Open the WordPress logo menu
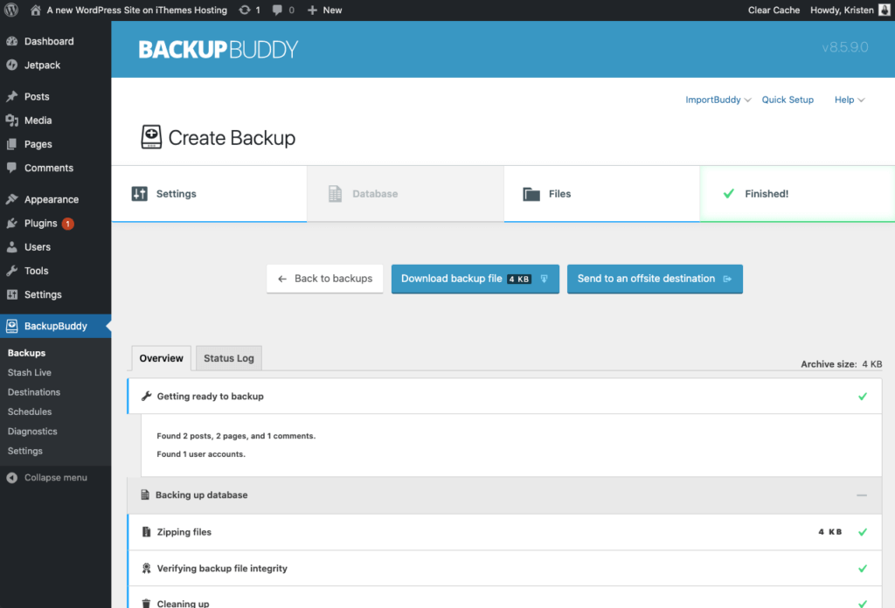This screenshot has height=608, width=895. pos(11,10)
